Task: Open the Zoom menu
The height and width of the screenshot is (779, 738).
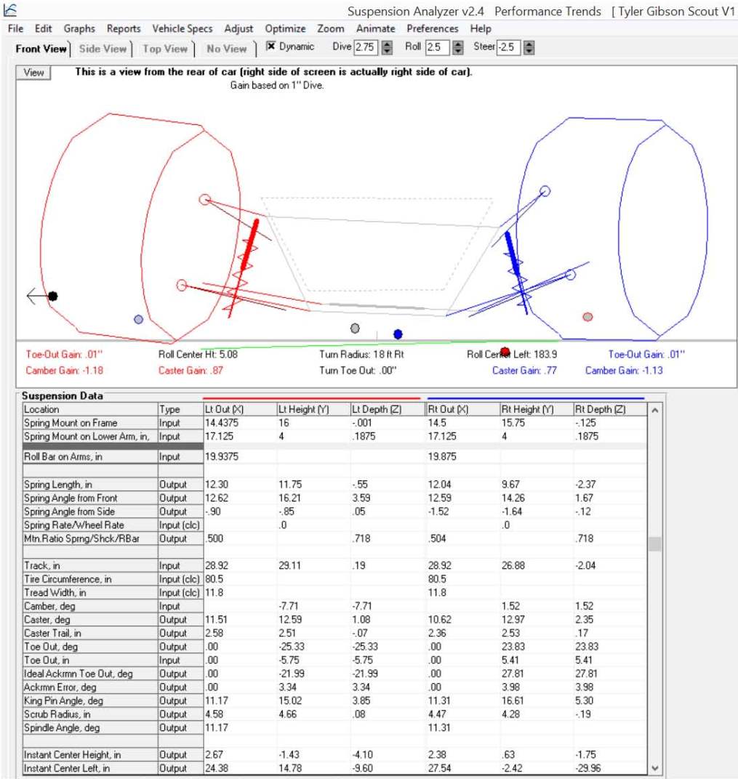Action: tap(331, 28)
